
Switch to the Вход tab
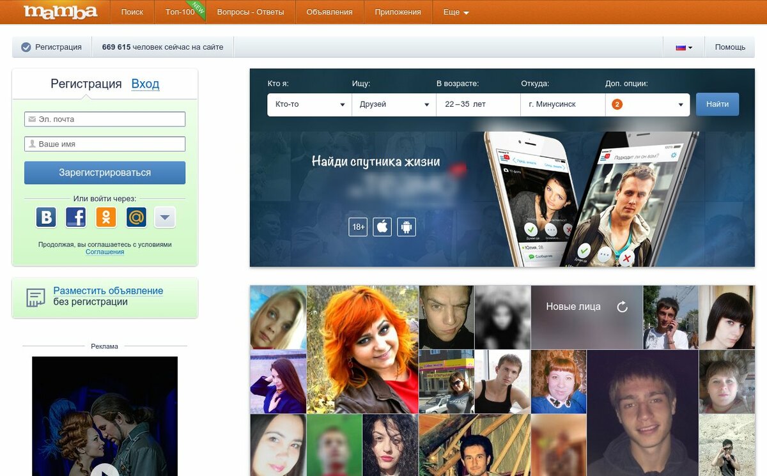[x=145, y=84]
